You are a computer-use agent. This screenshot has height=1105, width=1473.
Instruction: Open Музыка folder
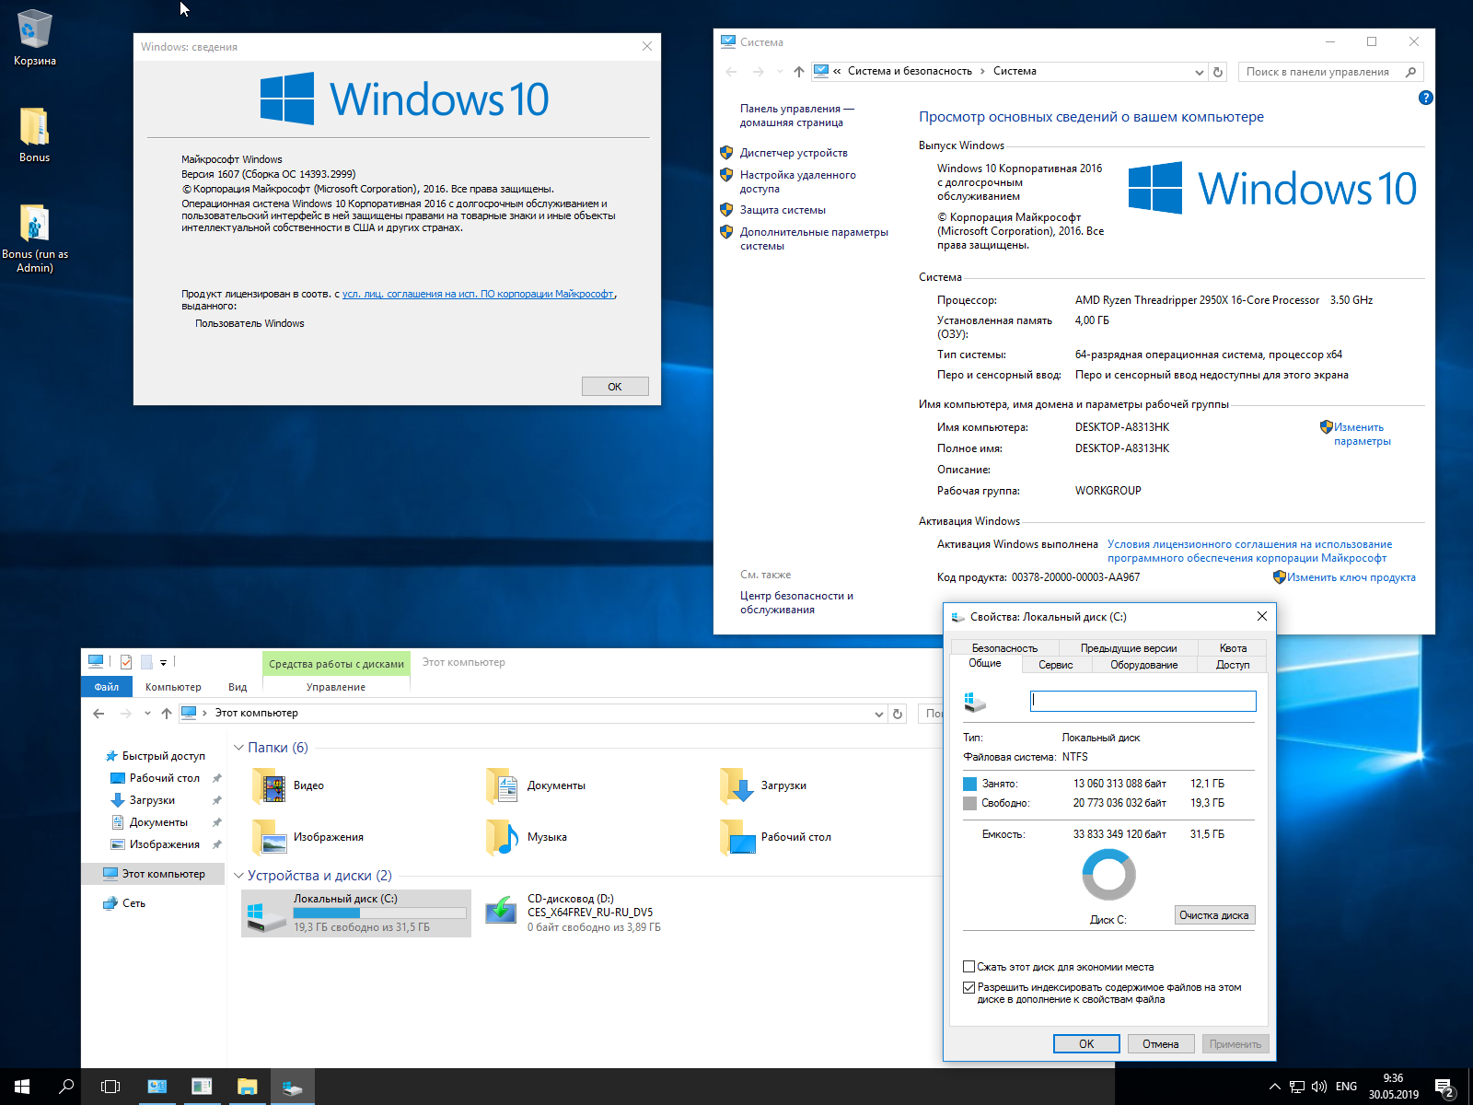[x=527, y=837]
